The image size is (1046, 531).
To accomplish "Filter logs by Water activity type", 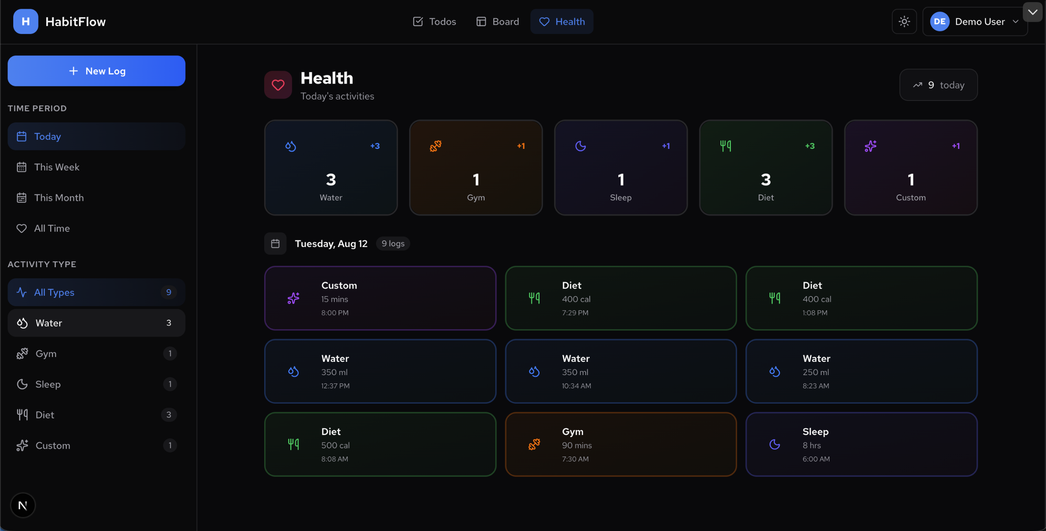I will (96, 323).
